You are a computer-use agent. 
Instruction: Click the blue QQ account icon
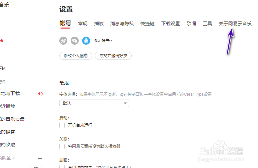(86, 41)
